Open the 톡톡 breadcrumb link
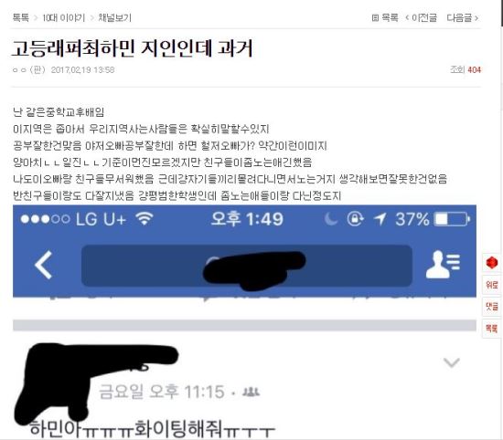This screenshot has width=503, height=440. (21, 17)
